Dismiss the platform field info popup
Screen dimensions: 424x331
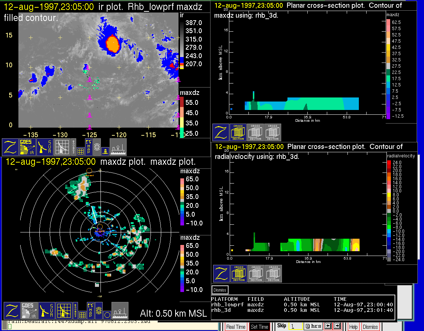click(x=220, y=290)
